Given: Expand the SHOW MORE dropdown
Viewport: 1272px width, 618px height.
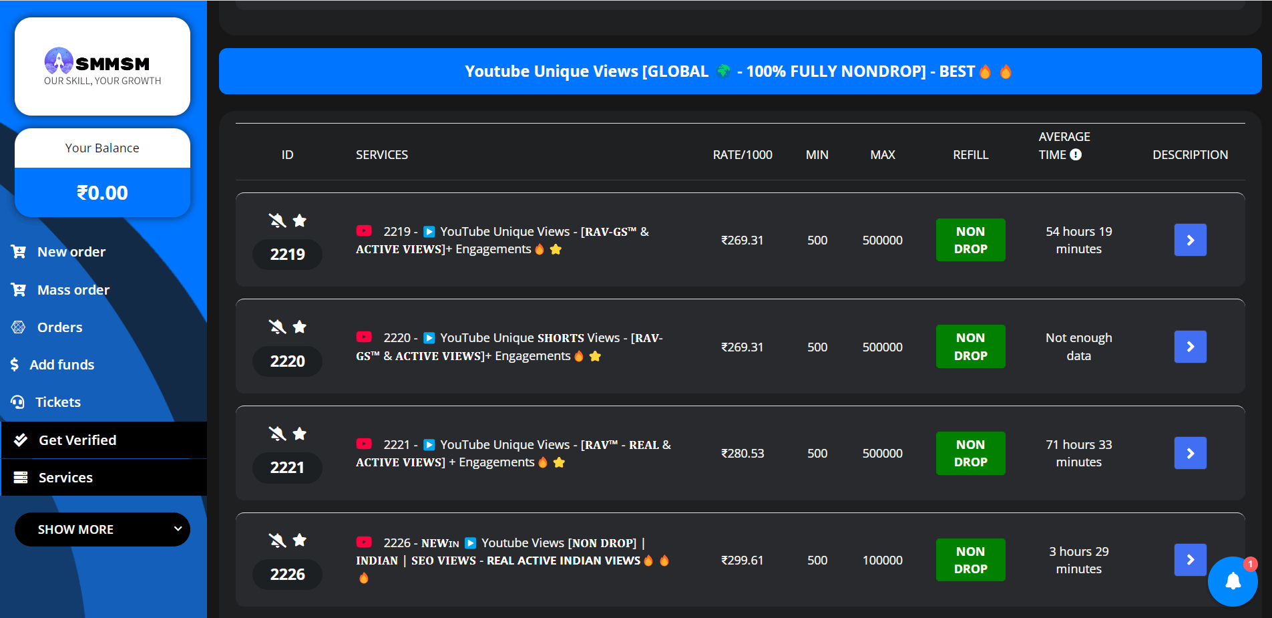Looking at the screenshot, I should [102, 529].
